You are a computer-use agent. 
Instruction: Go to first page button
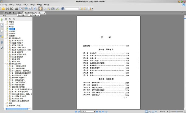[76, 111]
